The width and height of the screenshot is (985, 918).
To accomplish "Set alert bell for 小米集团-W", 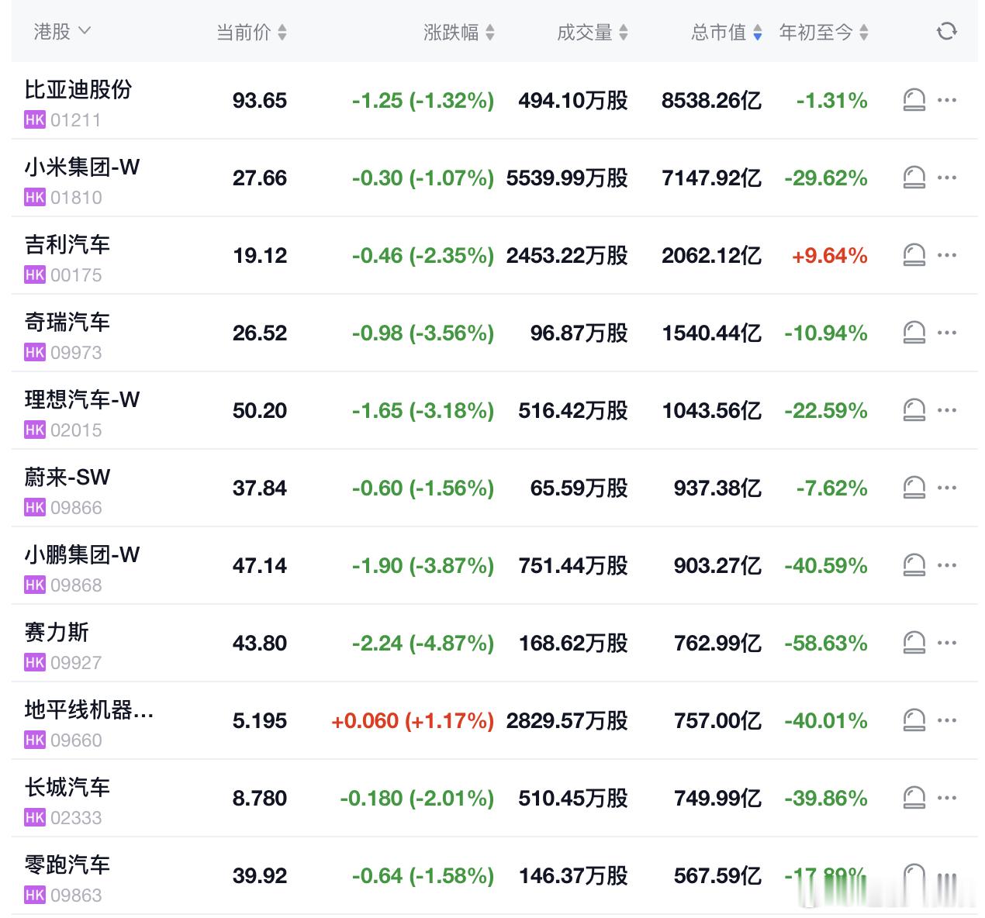I will pos(914,178).
